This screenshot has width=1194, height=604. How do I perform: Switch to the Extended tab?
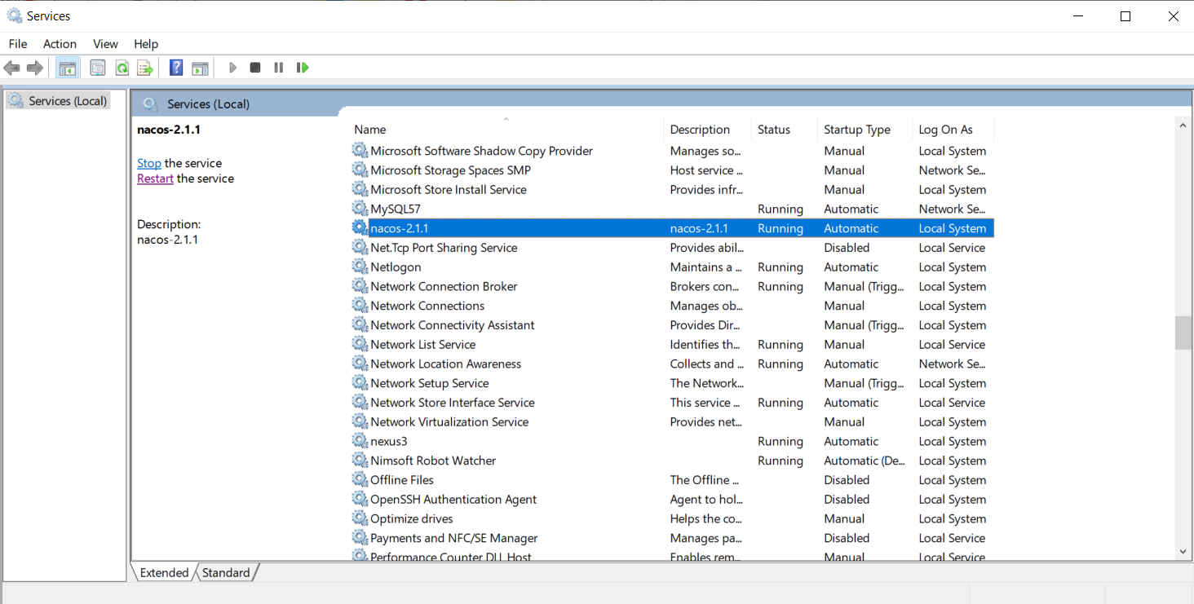coord(164,572)
